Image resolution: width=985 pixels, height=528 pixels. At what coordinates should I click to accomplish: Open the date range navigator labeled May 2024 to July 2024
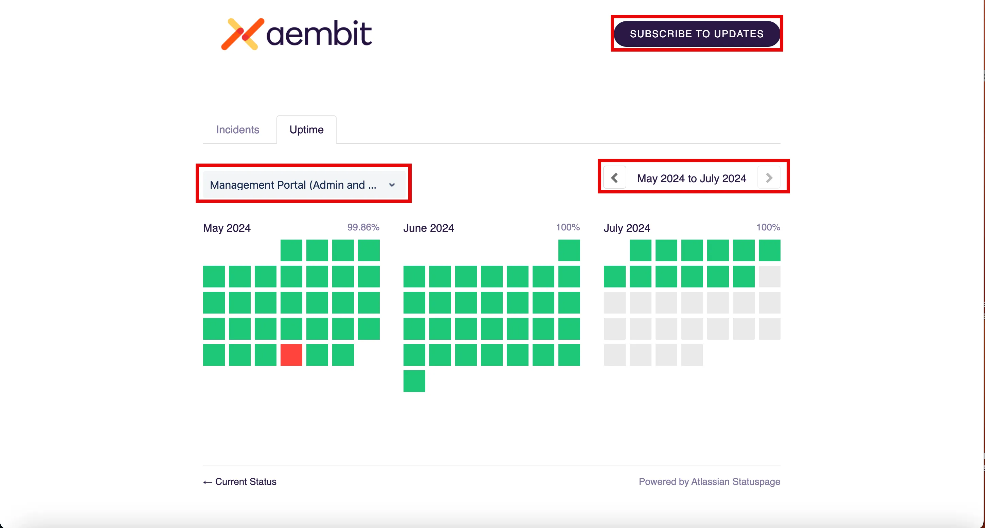click(x=692, y=178)
